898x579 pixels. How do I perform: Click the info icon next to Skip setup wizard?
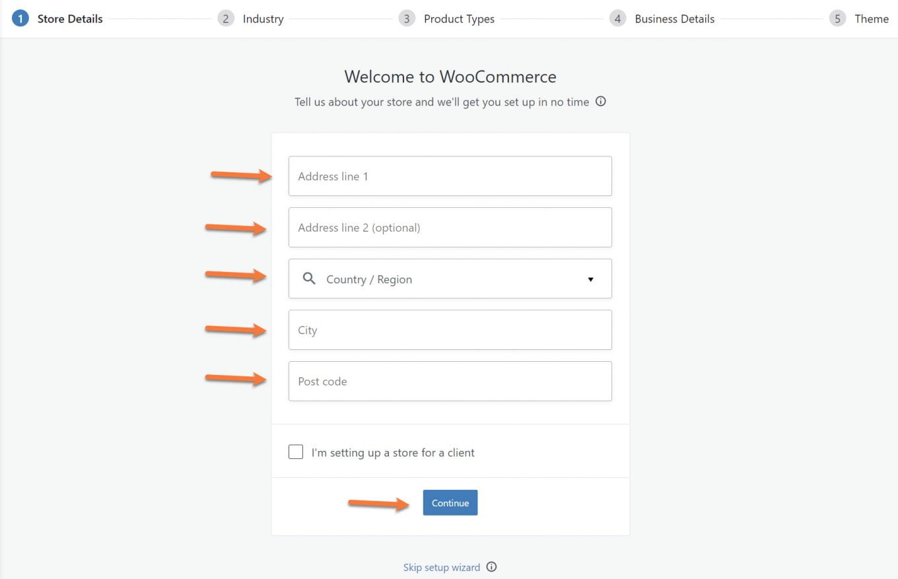pos(491,567)
